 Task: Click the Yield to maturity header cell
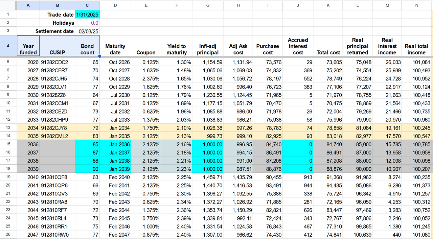[x=177, y=46]
